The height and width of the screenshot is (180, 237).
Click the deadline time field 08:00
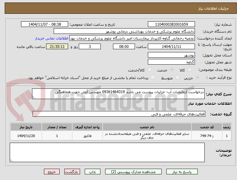point(124,46)
